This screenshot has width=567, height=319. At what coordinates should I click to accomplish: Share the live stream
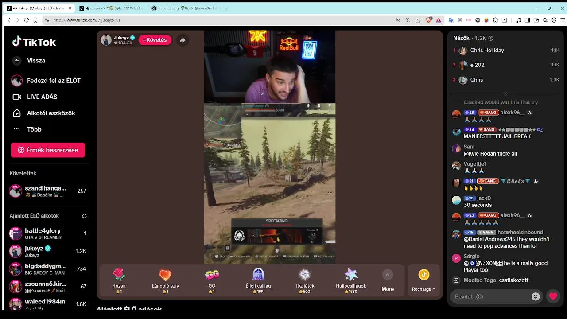click(183, 40)
